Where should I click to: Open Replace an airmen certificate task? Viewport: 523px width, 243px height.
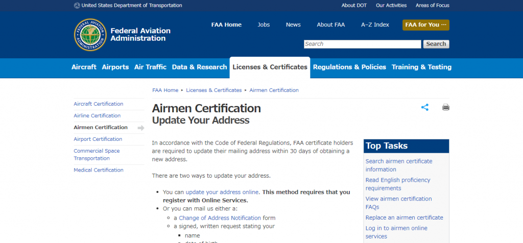pos(404,217)
